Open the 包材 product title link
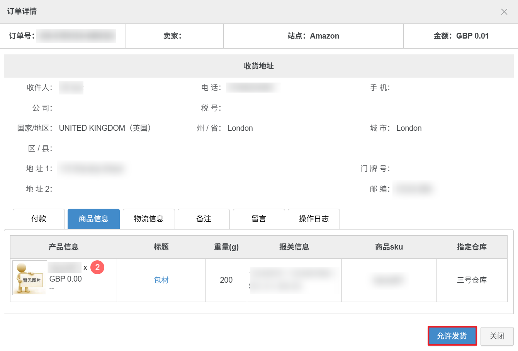 (161, 280)
